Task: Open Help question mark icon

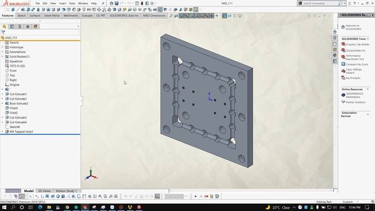Action: (x=354, y=4)
